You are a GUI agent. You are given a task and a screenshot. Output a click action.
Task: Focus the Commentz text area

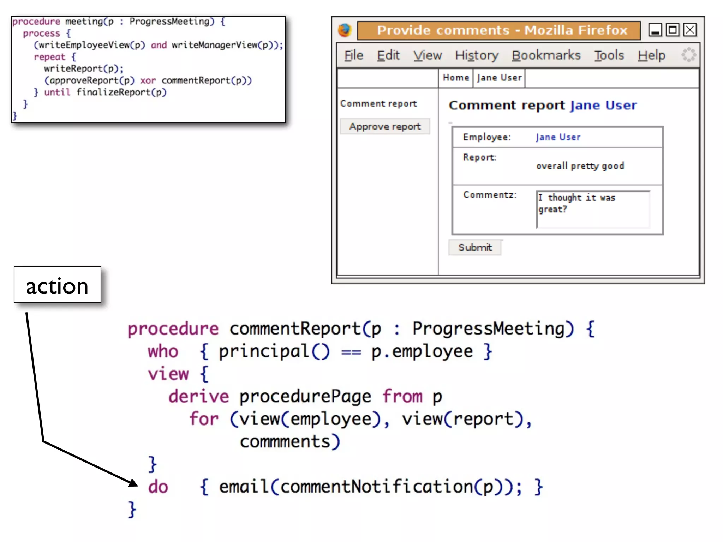[x=593, y=210]
